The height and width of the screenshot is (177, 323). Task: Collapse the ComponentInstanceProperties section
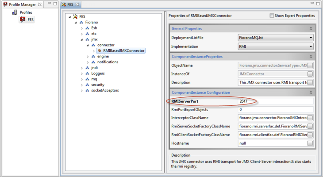(x=311, y=57)
